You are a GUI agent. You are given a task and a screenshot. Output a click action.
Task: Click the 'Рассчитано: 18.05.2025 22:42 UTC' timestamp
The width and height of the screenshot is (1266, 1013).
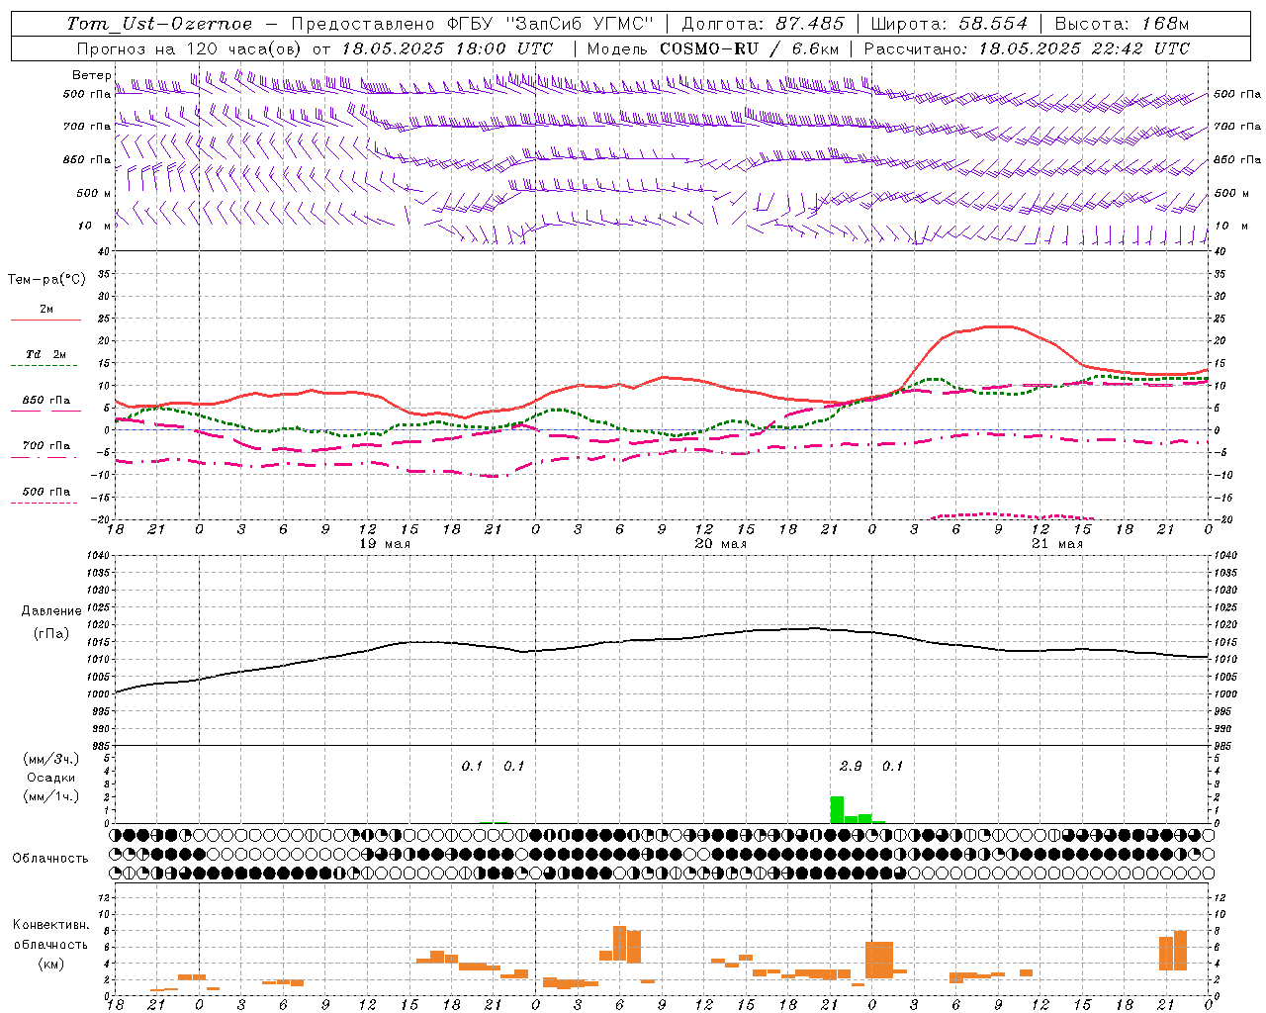click(1027, 48)
